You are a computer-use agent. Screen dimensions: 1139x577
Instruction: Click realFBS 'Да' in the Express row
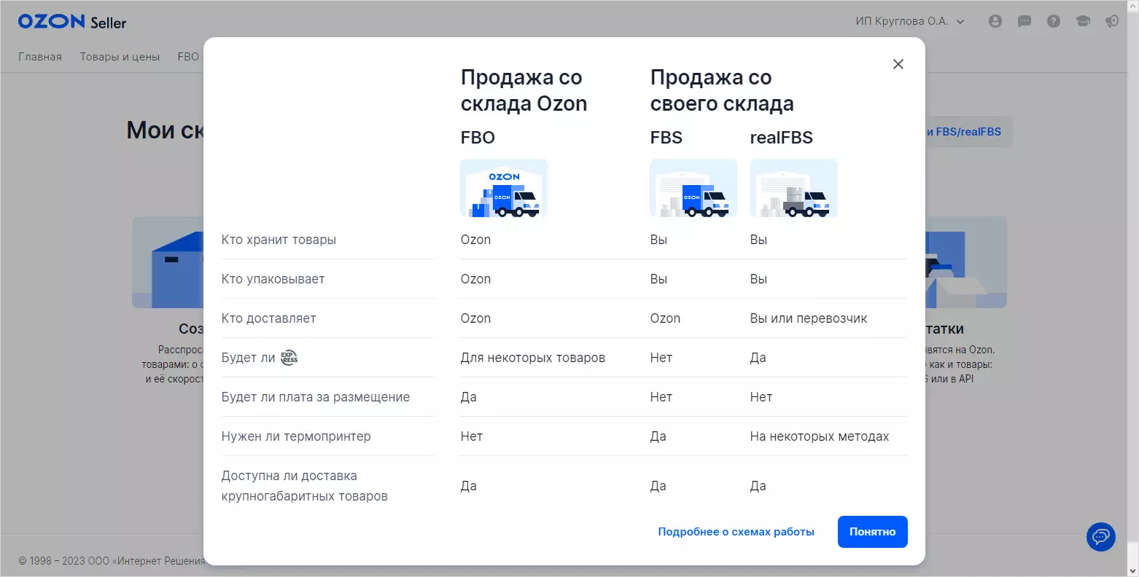tap(758, 358)
